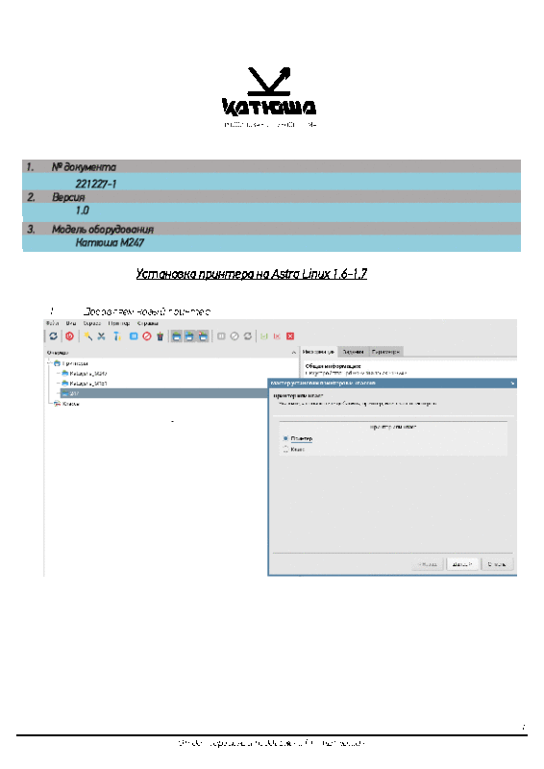Click the Отмена button in the wizard

point(496,564)
